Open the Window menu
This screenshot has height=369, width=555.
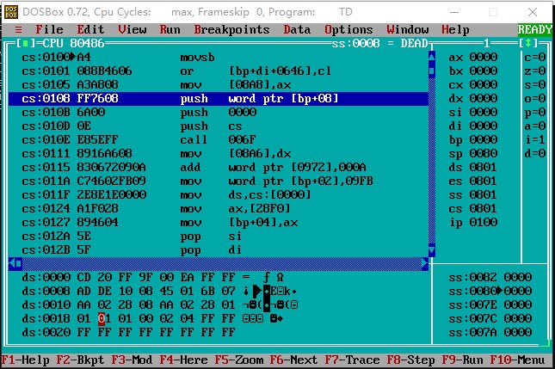coord(407,30)
